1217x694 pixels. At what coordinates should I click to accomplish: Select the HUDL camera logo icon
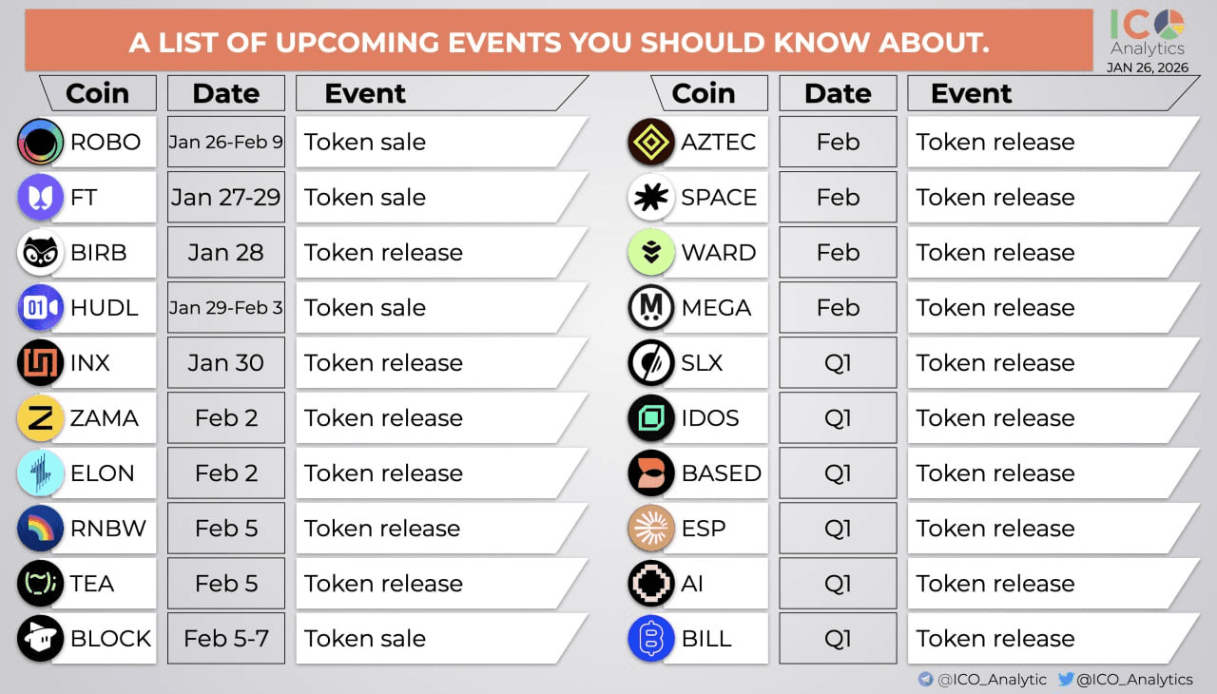click(41, 308)
